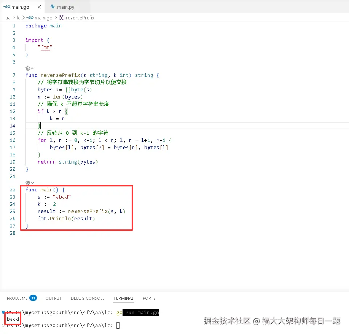Click 'func main() {' on line 22
This screenshot has height=334, width=349.
45,190
